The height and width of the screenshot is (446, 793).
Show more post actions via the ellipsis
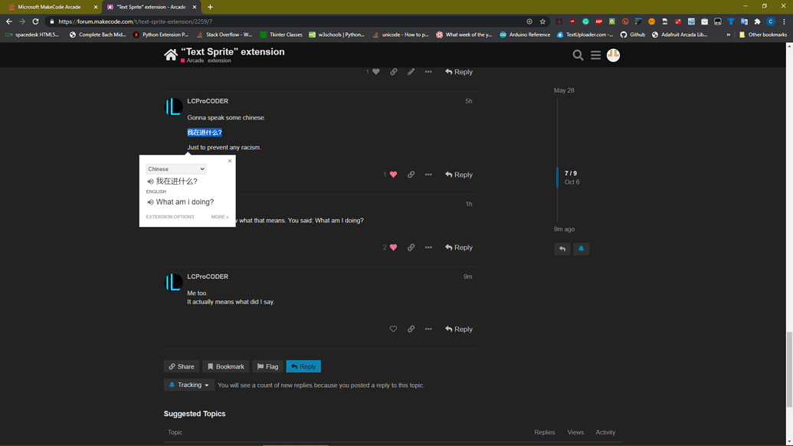[x=428, y=329]
